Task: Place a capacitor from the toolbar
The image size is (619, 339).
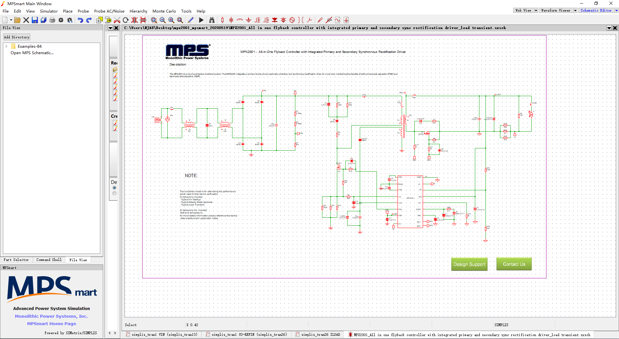Action: (x=231, y=20)
